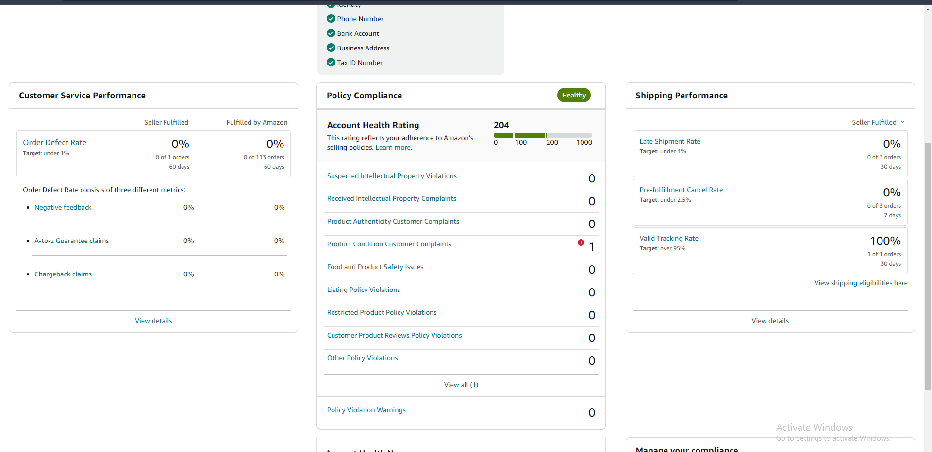Click red alert icon beside Product Condition complaints
The width and height of the screenshot is (932, 452).
pyautogui.click(x=581, y=242)
